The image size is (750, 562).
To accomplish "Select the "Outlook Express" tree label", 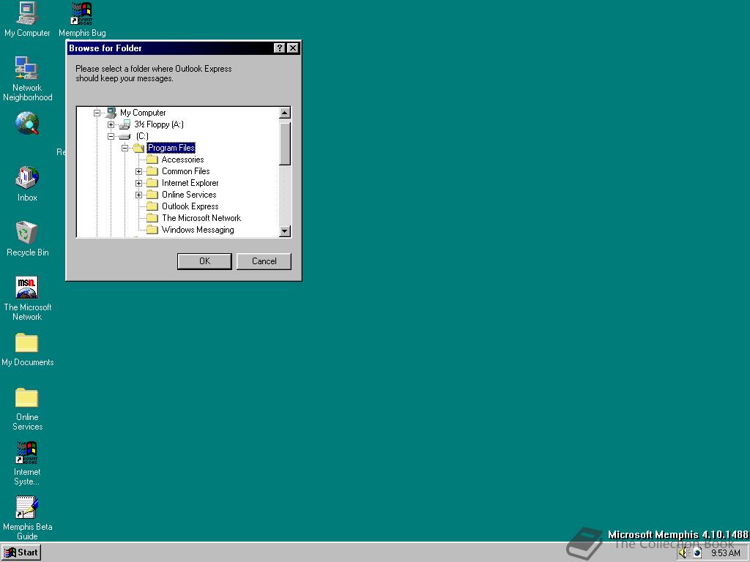I will (x=190, y=206).
